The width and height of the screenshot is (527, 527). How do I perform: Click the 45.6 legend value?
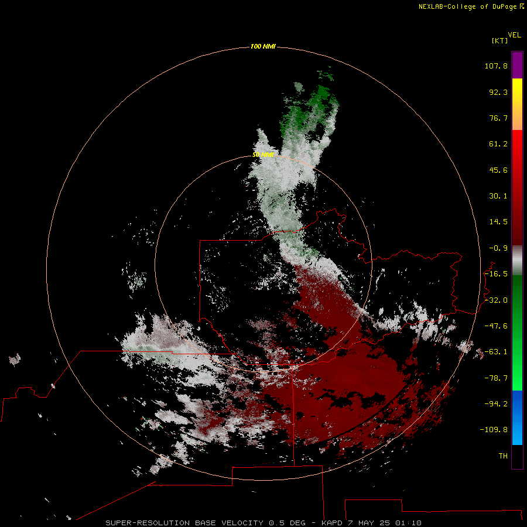[498, 170]
